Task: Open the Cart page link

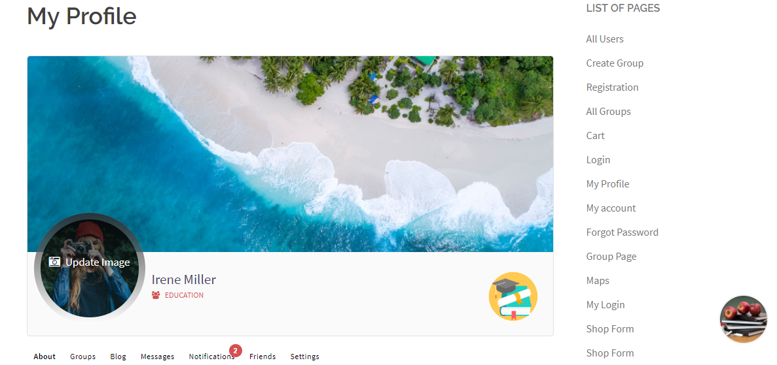Action: point(595,136)
